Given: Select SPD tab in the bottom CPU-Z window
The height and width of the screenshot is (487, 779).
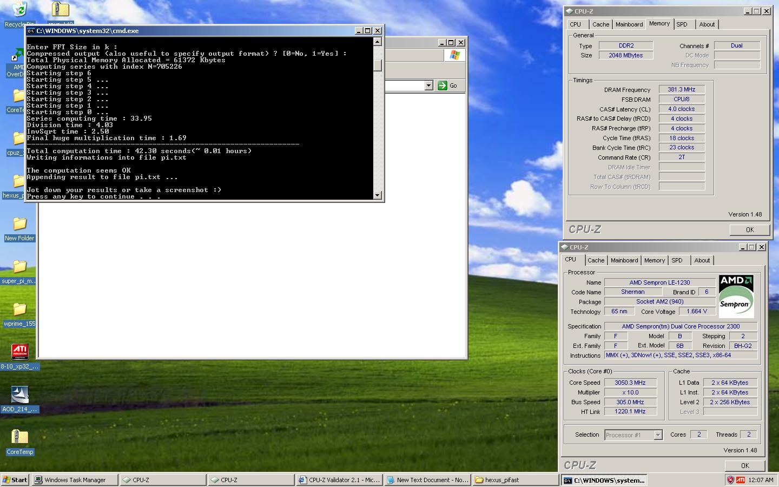Looking at the screenshot, I should [x=677, y=260].
